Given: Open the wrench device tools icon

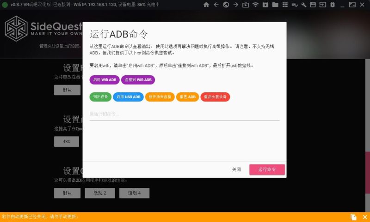Looking at the screenshot, I should 304,5.
